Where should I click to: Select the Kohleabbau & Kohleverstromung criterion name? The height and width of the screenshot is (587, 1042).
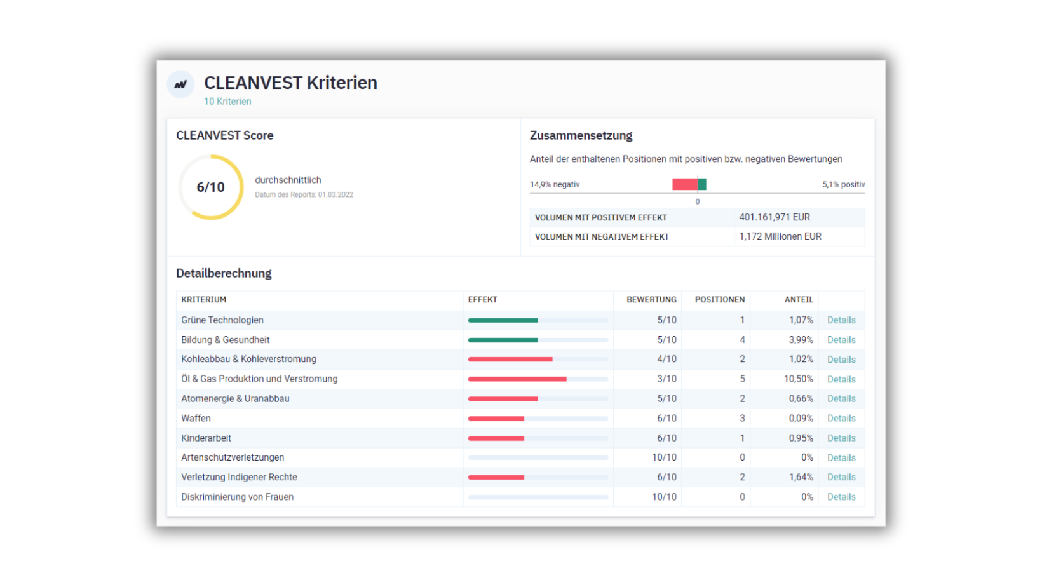click(248, 360)
